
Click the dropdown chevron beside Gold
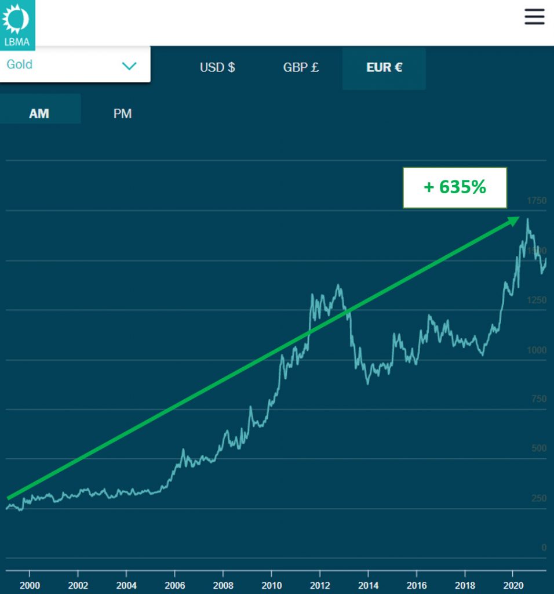click(129, 66)
